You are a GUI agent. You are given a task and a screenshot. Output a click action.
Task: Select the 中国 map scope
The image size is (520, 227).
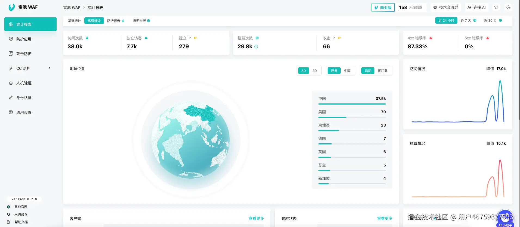click(347, 71)
